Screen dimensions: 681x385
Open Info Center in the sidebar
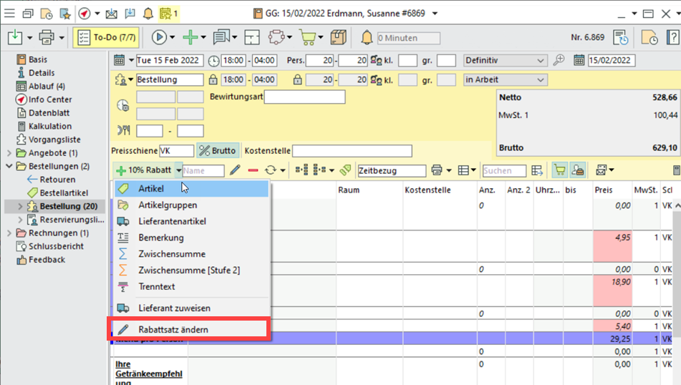point(50,99)
